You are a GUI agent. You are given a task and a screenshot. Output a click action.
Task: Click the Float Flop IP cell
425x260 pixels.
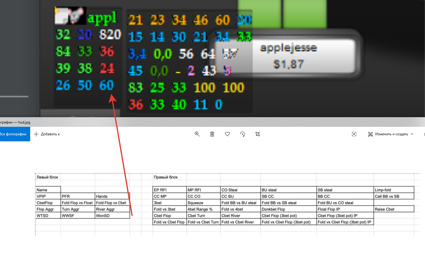pyautogui.click(x=345, y=209)
